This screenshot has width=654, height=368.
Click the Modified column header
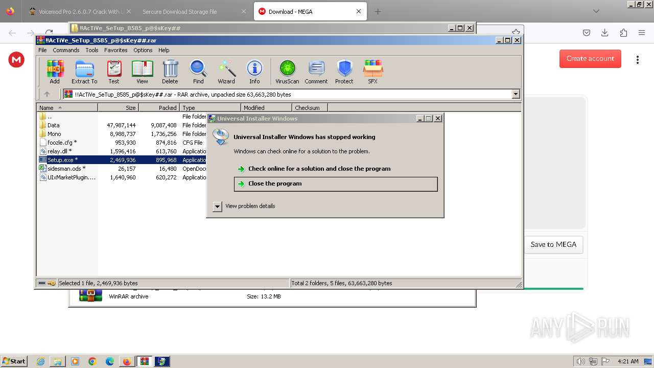pos(266,108)
